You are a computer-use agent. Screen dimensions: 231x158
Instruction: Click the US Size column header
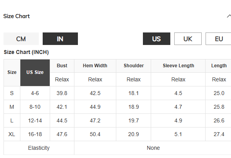point(35,73)
